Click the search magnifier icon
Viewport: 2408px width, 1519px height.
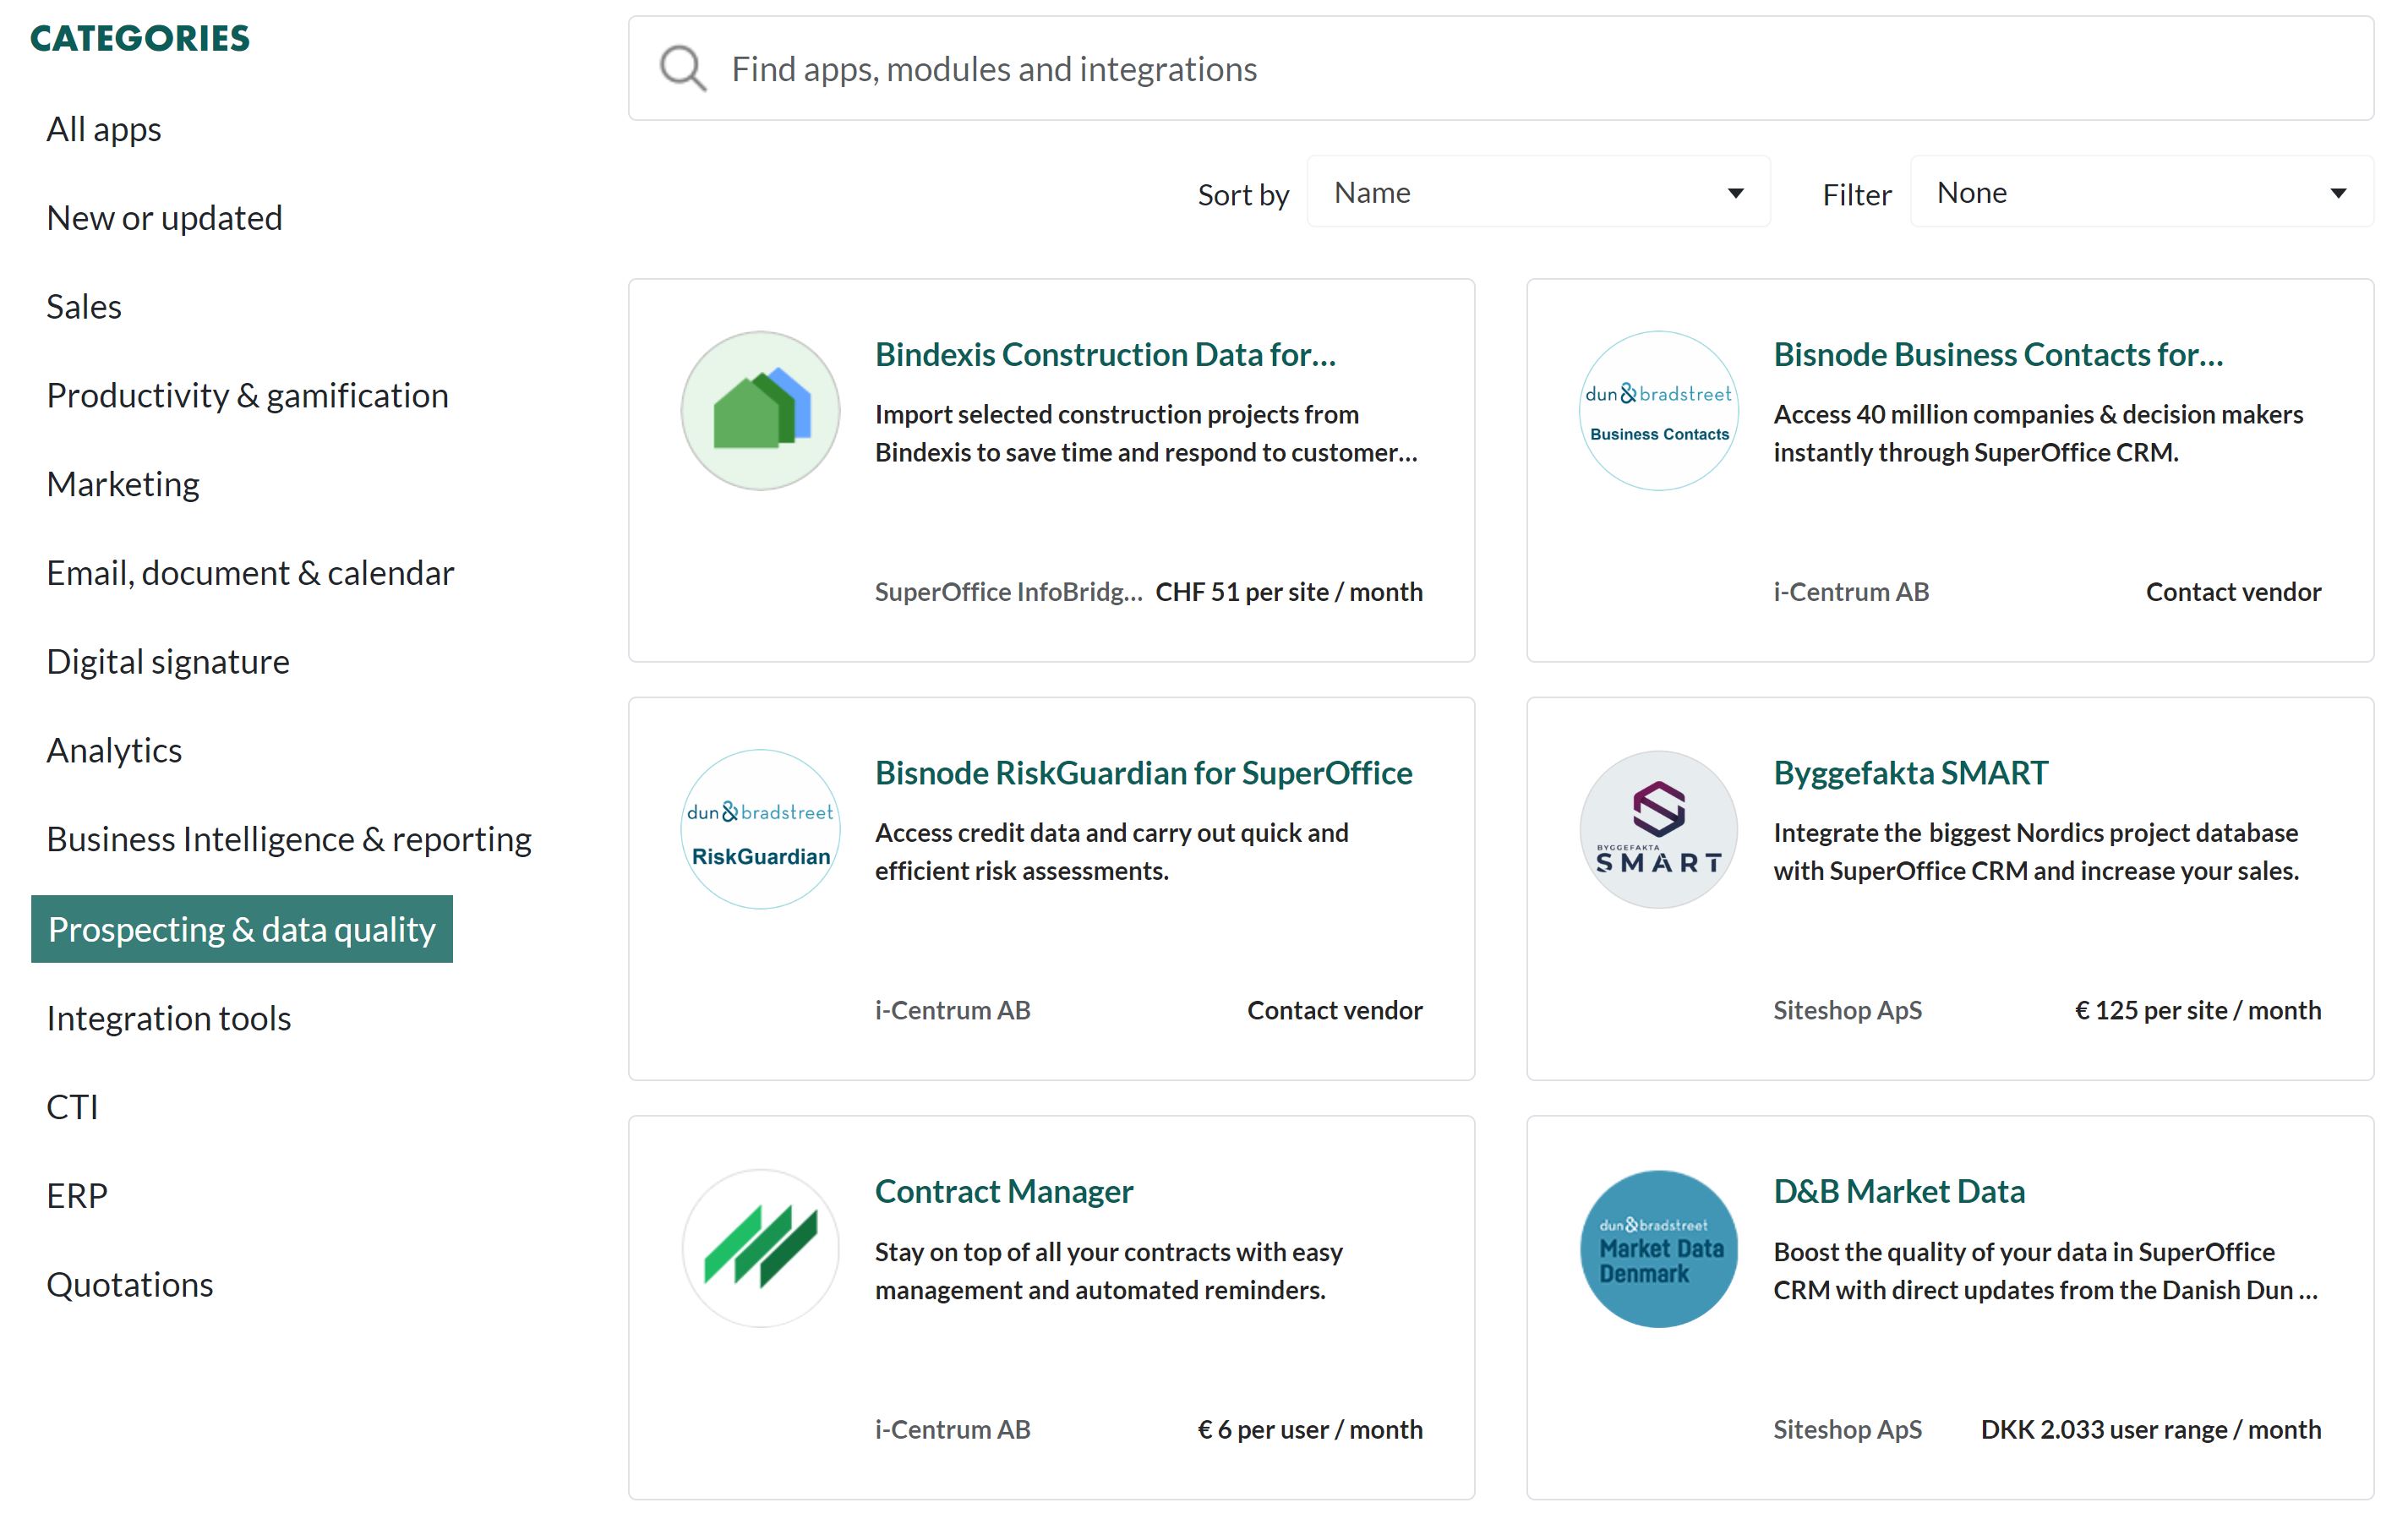pyautogui.click(x=680, y=68)
